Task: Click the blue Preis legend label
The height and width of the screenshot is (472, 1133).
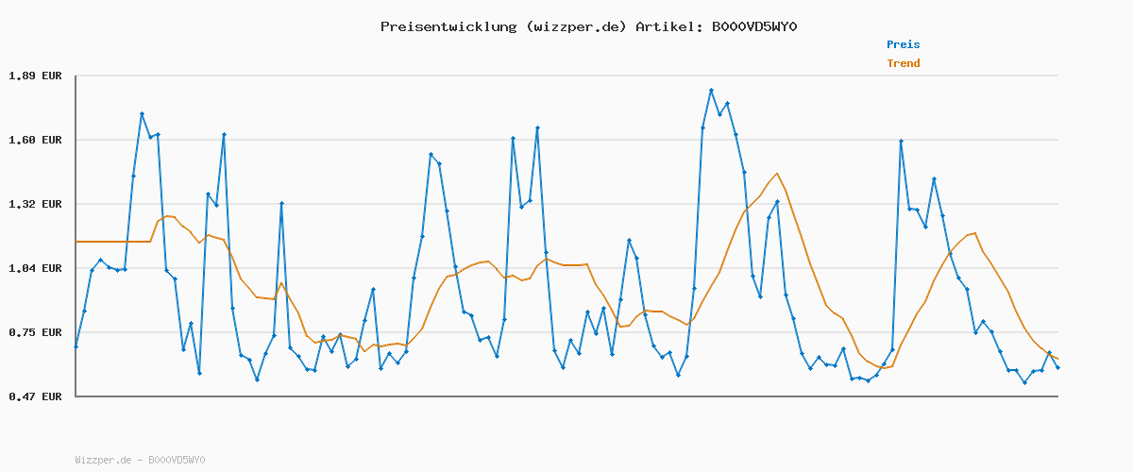Action: tap(903, 44)
